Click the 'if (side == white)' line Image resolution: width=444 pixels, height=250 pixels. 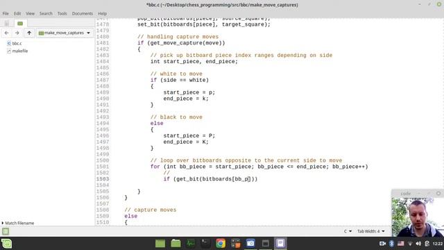(180, 81)
